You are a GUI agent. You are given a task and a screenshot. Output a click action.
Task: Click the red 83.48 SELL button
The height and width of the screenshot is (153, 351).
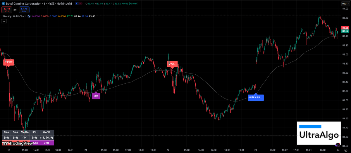click(6, 10)
